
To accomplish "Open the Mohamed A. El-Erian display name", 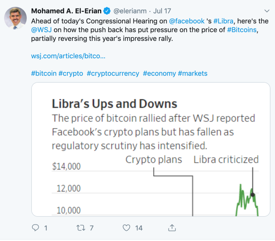I will 66,11.
